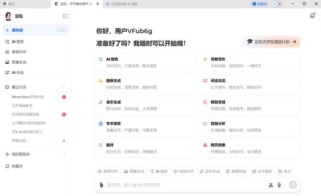Select 图像生成 skill chip above input
Screen dimensions: 321x196
click(134, 172)
